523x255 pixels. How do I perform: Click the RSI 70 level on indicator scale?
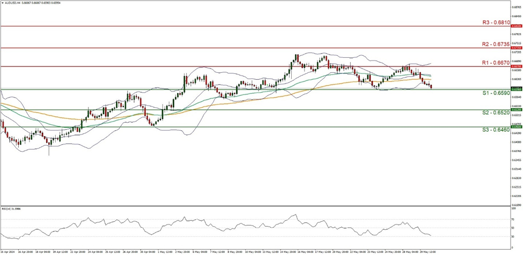tap(513, 220)
